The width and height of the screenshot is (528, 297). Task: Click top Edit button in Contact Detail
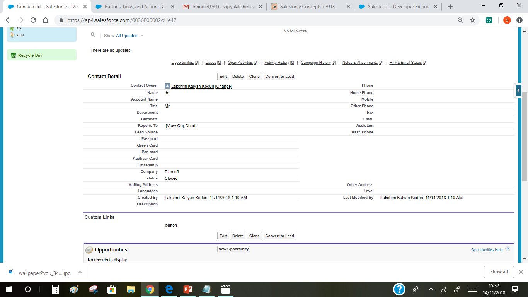coord(223,77)
